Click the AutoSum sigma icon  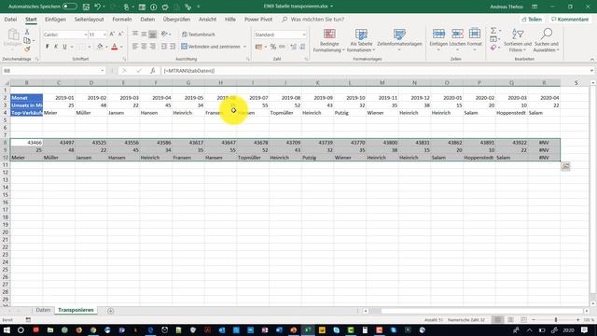point(493,31)
